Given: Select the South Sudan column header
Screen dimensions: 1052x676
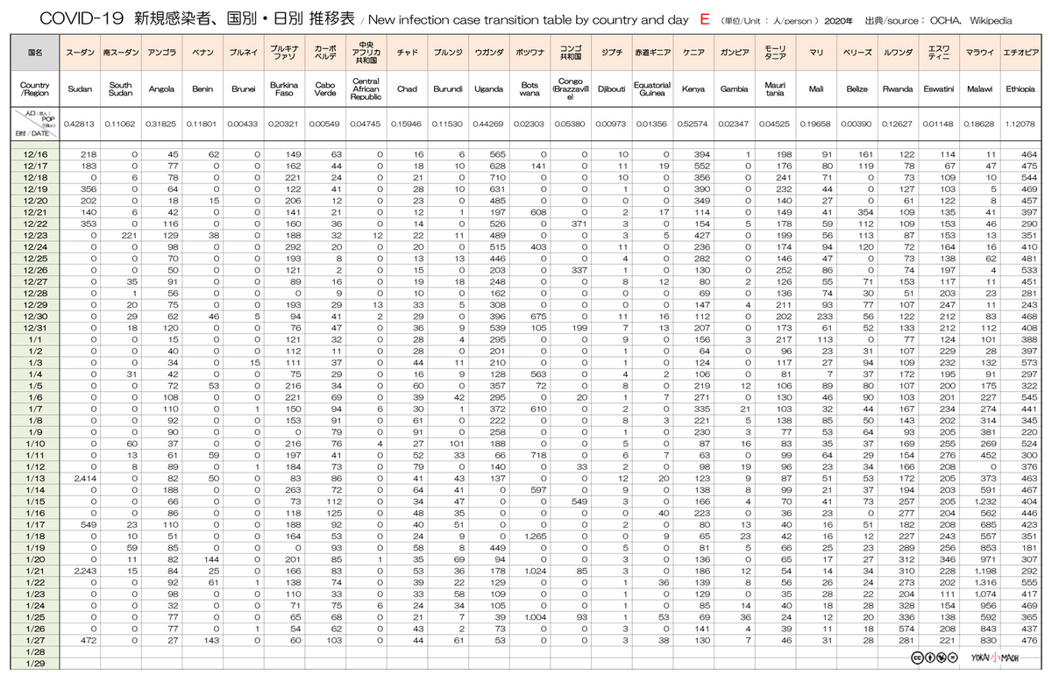Looking at the screenshot, I should click(121, 89).
